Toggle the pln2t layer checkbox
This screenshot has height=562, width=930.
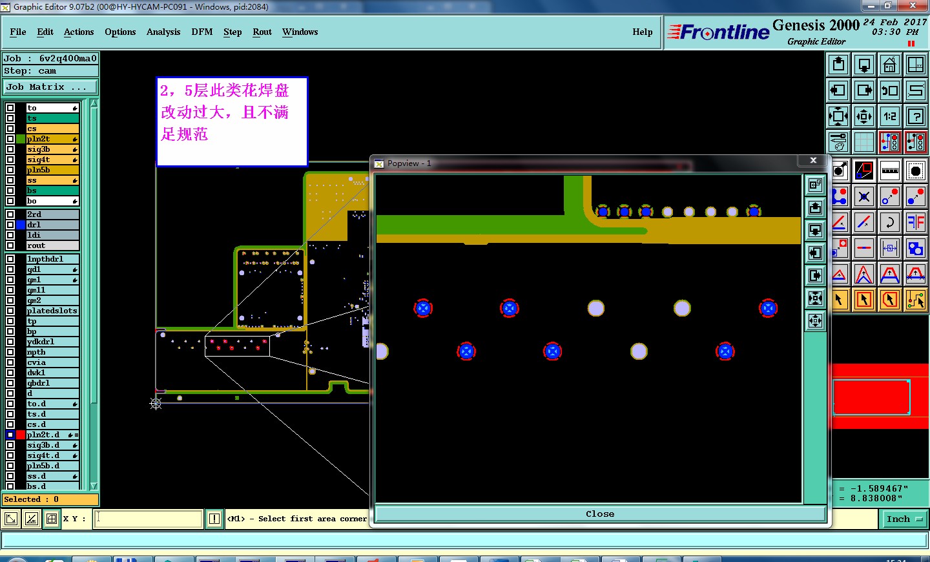tap(10, 139)
